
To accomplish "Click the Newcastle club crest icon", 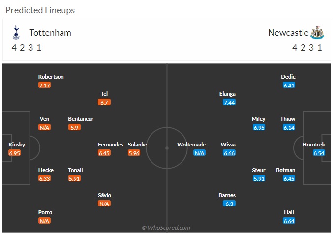I will point(317,32).
